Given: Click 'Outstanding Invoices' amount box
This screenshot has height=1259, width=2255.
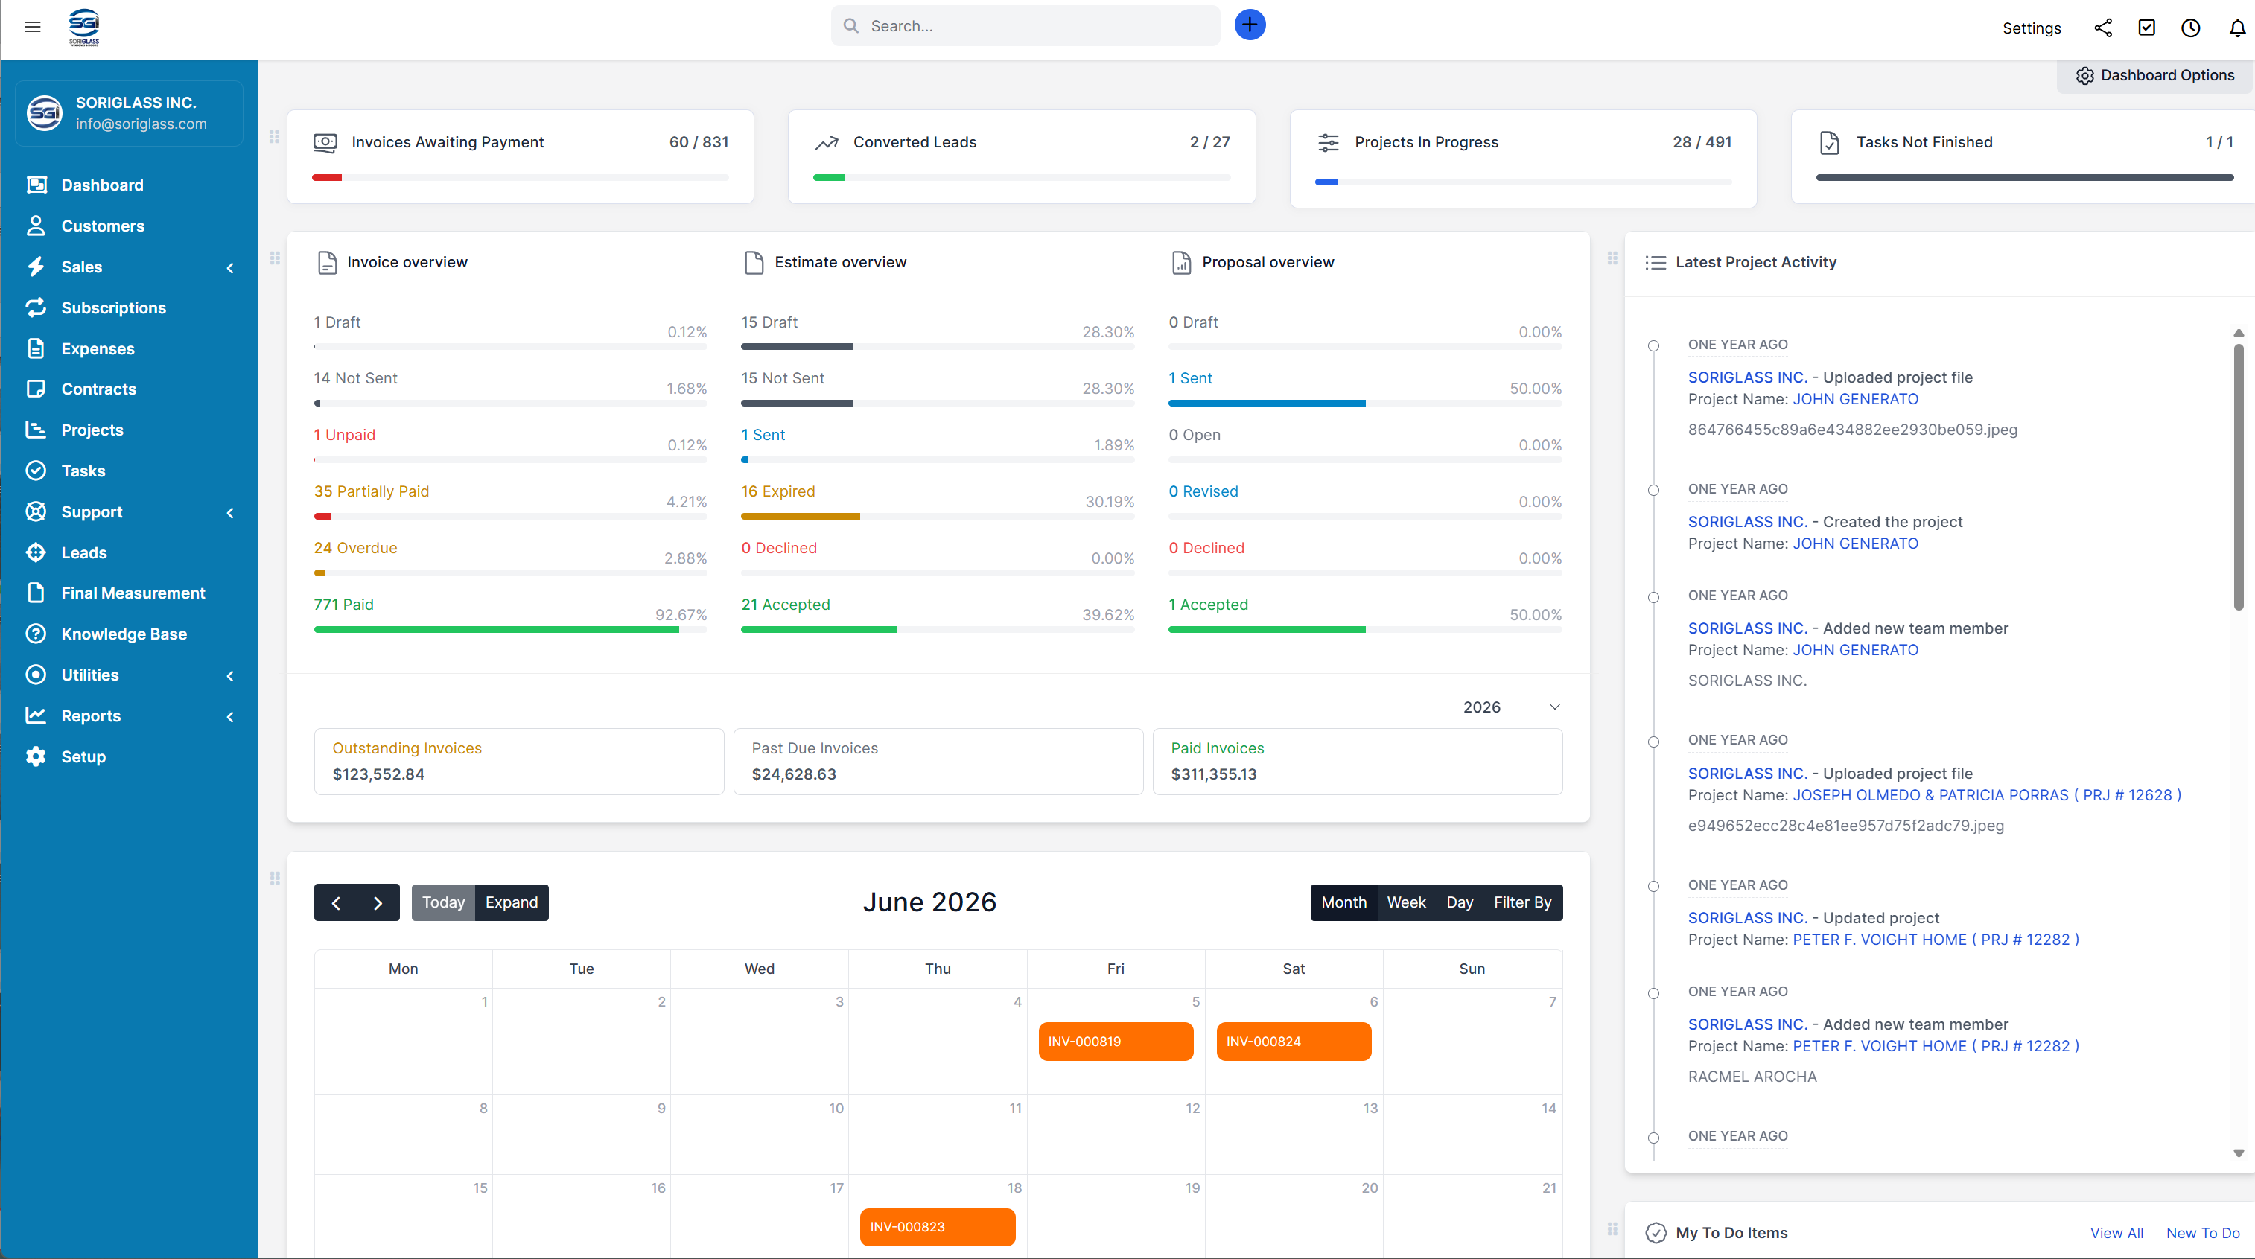Looking at the screenshot, I should tap(519, 761).
